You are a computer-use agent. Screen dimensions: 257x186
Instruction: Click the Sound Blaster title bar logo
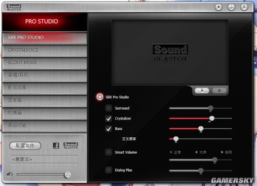[14, 7]
